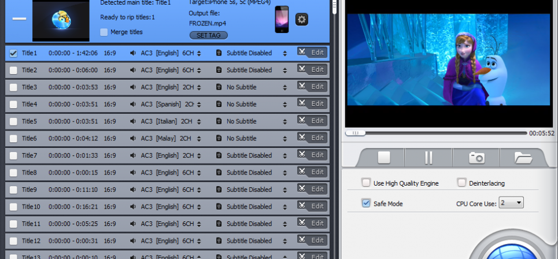This screenshot has height=259, width=558.
Task: Click the output file name FROZEN.mp4
Action: [x=208, y=24]
